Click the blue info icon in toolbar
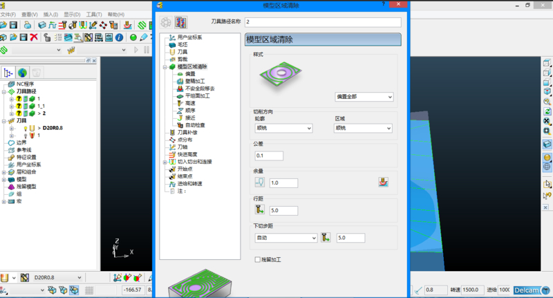The height and width of the screenshot is (298, 553). [x=119, y=37]
